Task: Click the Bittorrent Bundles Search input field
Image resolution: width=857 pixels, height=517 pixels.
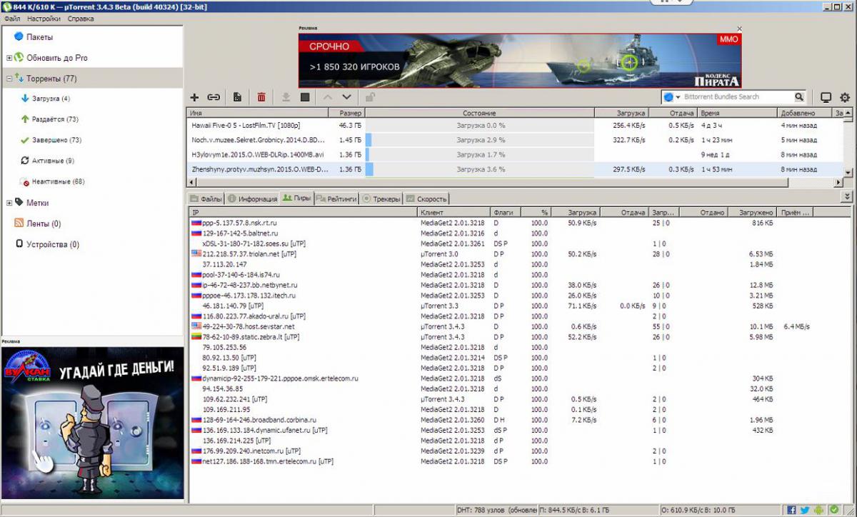Action: tap(736, 97)
